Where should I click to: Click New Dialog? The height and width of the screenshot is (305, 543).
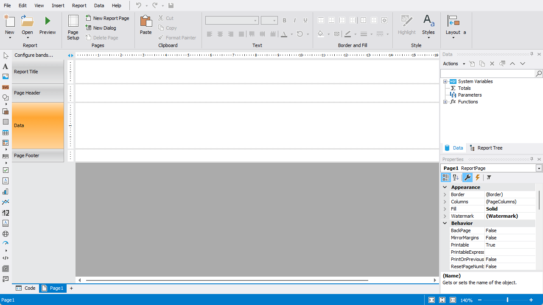click(x=101, y=28)
